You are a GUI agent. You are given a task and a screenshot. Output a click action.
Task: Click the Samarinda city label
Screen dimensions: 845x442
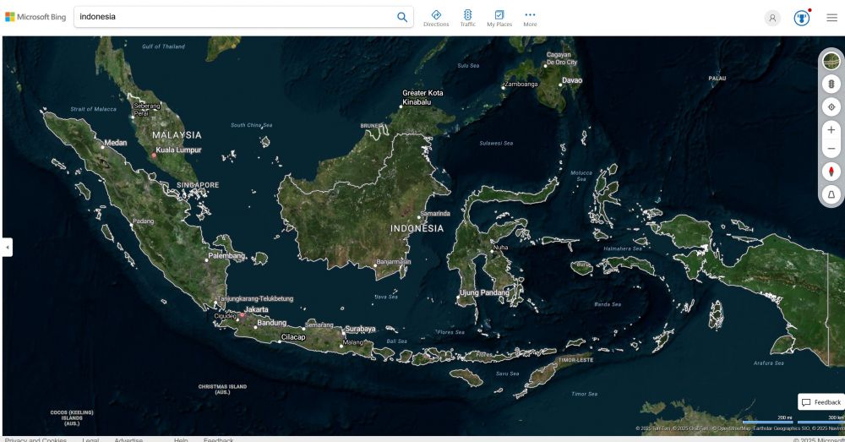coord(435,214)
